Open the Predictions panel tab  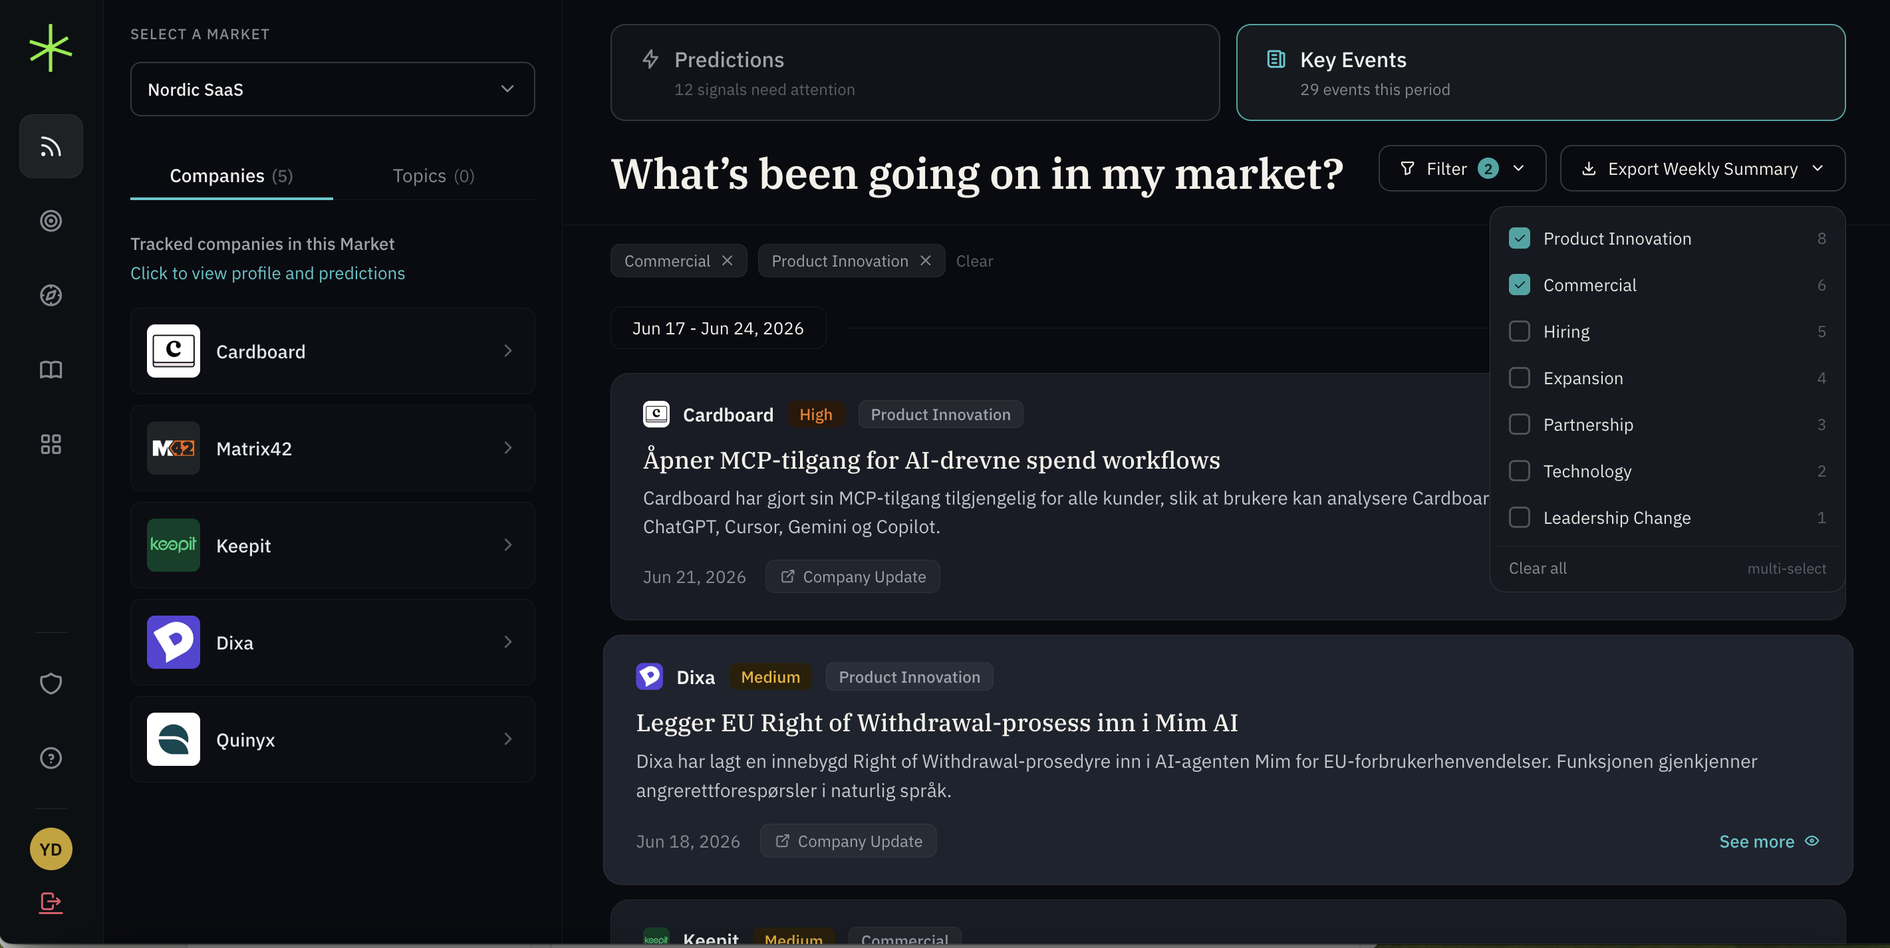(915, 72)
